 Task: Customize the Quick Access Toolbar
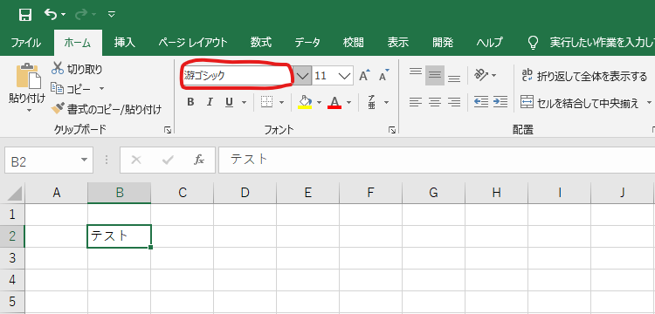click(x=111, y=15)
